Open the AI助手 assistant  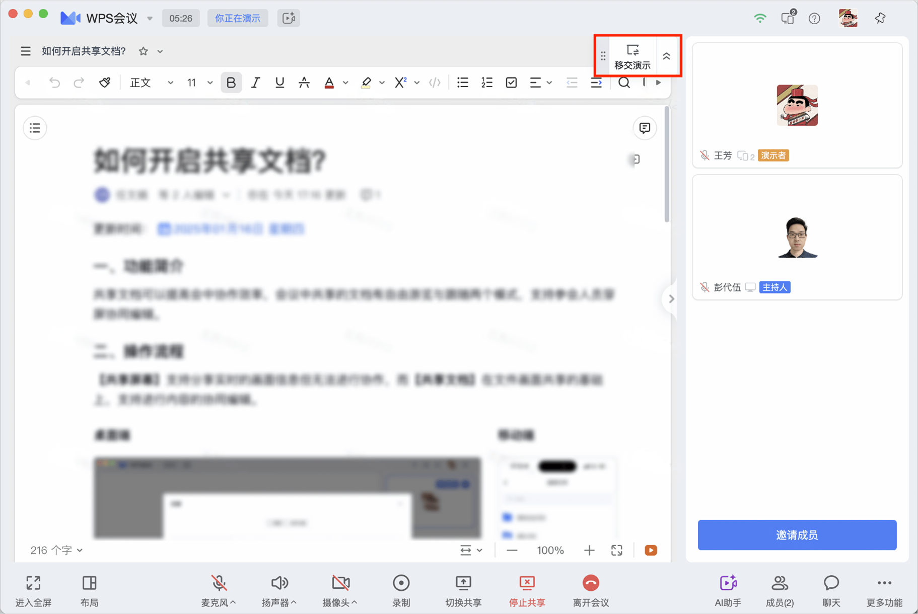point(728,590)
